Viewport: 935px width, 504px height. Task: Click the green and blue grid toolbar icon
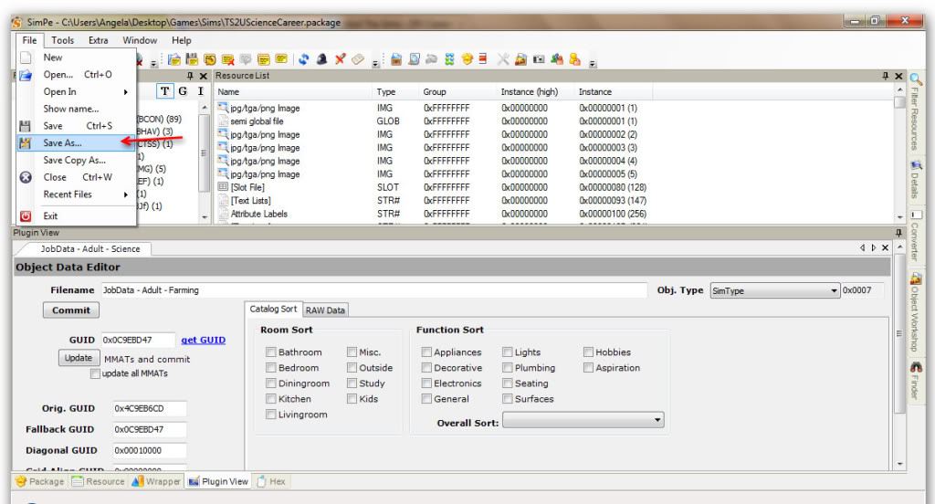449,58
